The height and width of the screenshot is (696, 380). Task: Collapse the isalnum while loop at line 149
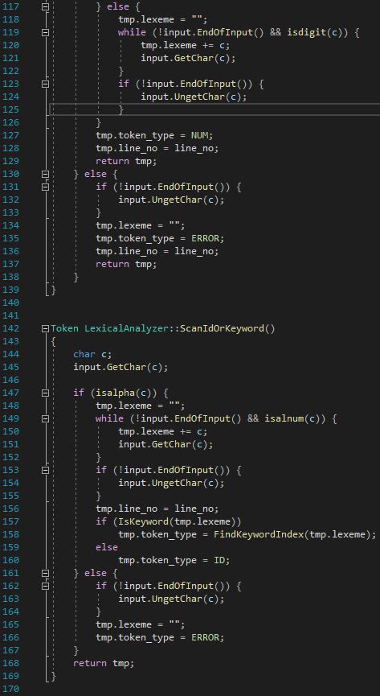45,418
